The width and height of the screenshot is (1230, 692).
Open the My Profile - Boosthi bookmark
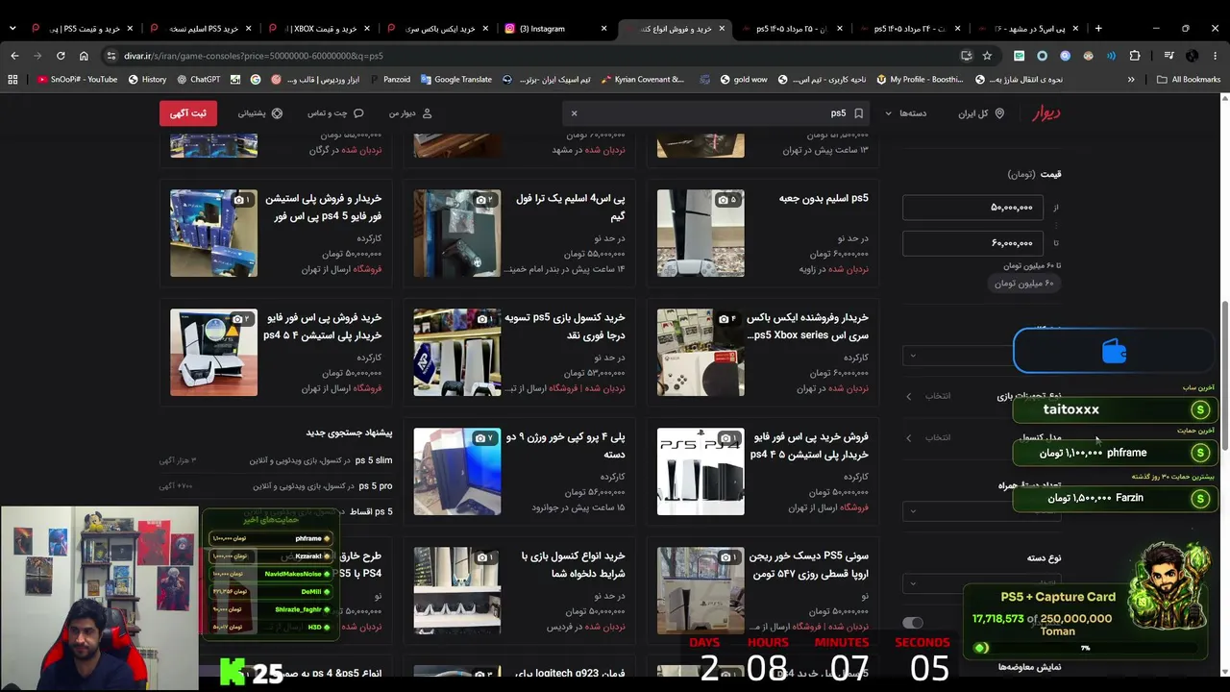pyautogui.click(x=919, y=80)
